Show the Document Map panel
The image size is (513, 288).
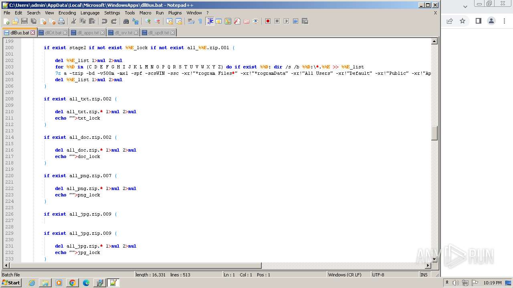click(x=228, y=21)
